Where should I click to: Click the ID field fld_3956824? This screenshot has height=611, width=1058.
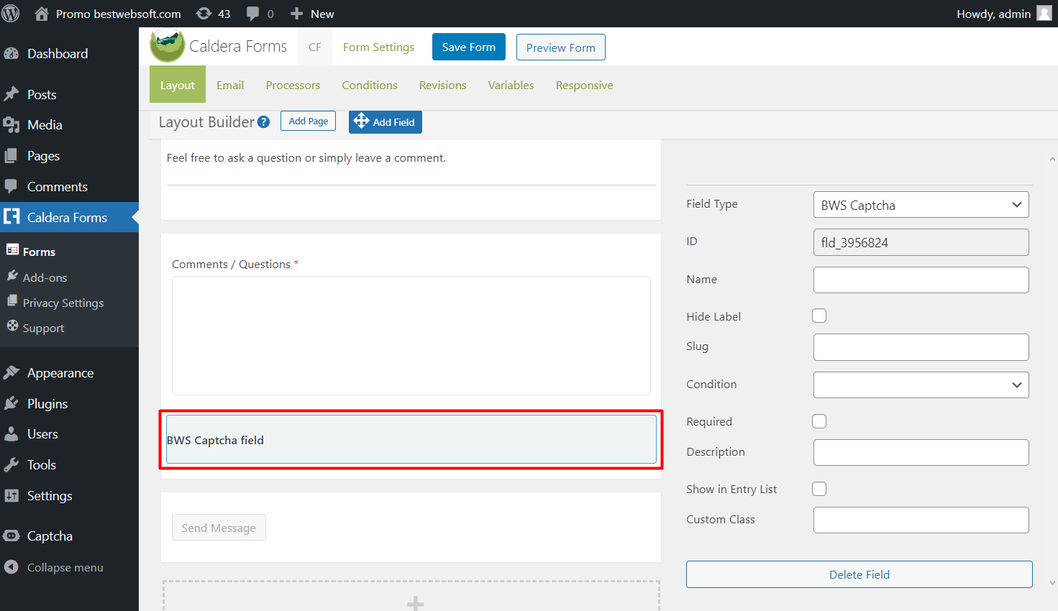pyautogui.click(x=921, y=242)
